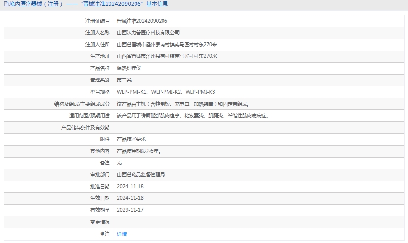Click the lightbulb icon next to 注
The image size is (408, 243).
tap(102, 234)
